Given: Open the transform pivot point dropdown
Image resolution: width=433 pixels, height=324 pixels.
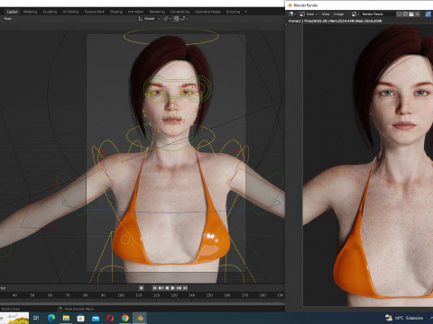Looking at the screenshot, I should coord(167,19).
